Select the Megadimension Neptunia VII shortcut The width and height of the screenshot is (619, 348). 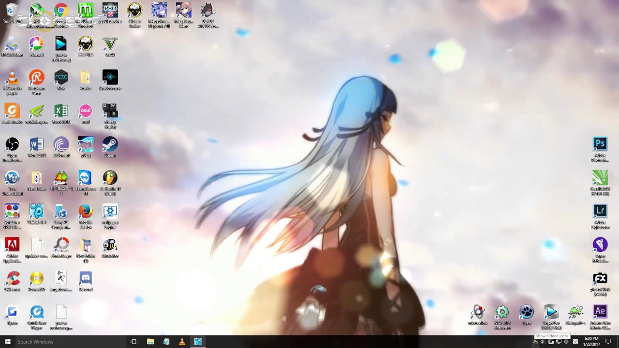(x=159, y=15)
